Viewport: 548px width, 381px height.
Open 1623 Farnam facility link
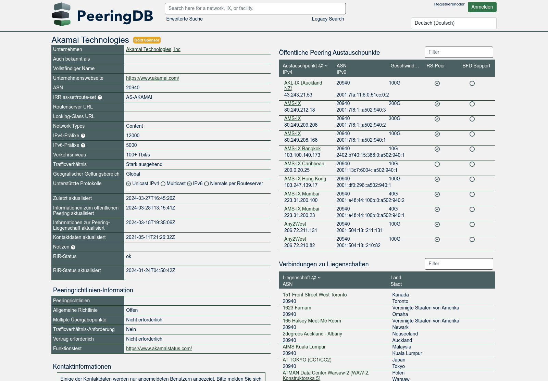(297, 308)
